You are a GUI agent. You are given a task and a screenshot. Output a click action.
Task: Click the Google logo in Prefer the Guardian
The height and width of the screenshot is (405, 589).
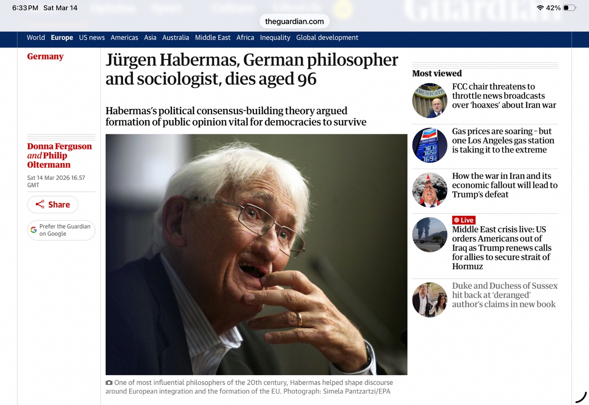coord(33,230)
